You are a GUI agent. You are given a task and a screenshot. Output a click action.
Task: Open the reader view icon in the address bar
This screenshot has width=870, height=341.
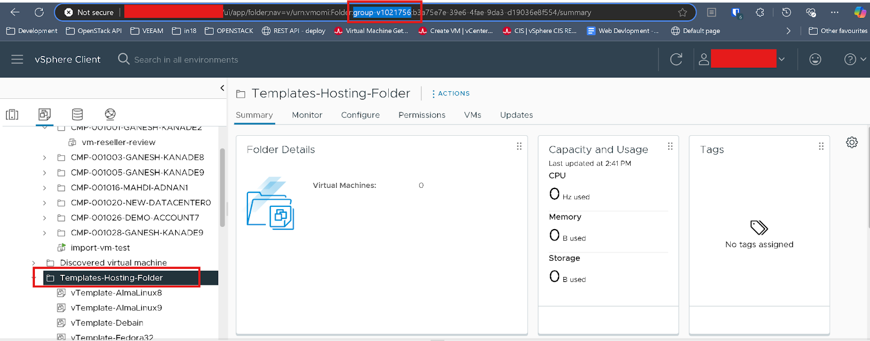[x=711, y=12]
